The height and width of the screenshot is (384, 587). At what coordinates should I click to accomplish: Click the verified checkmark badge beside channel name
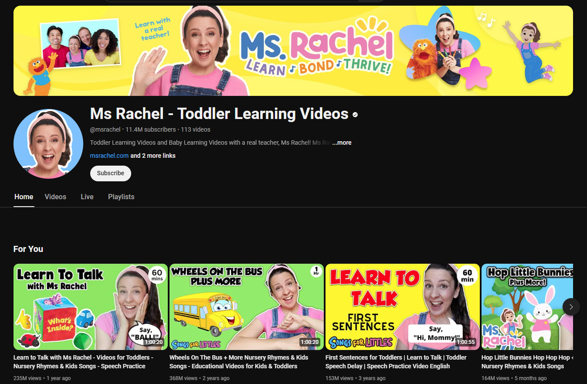(x=355, y=115)
